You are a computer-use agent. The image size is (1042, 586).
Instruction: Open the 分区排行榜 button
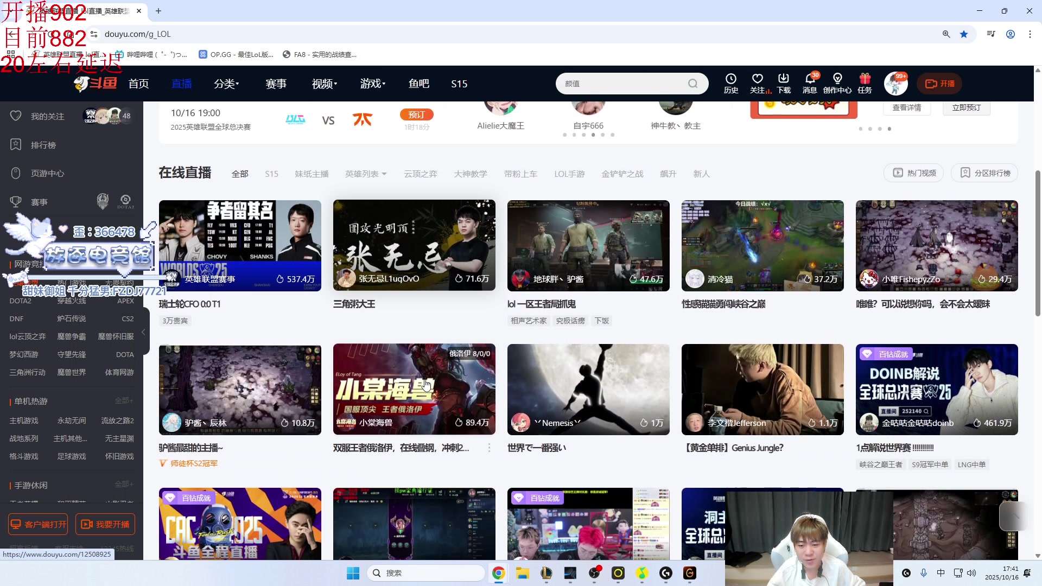point(985,173)
